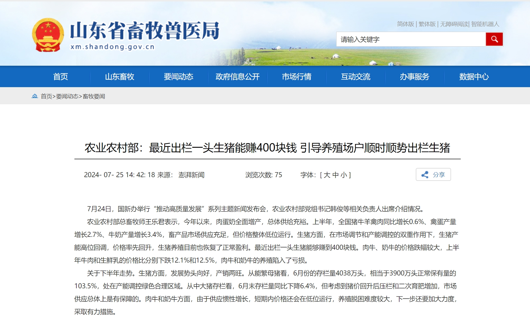The image size is (530, 318).
Task: Select 市场行情 in the navigation bar
Action: [x=296, y=77]
